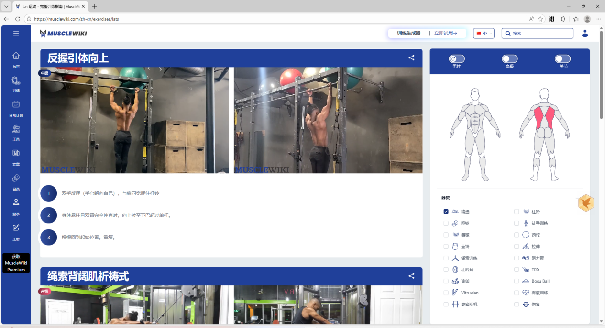Screen dimensions: 605x328
Task: Check the 器械 machine checkbox
Action: pos(446,235)
